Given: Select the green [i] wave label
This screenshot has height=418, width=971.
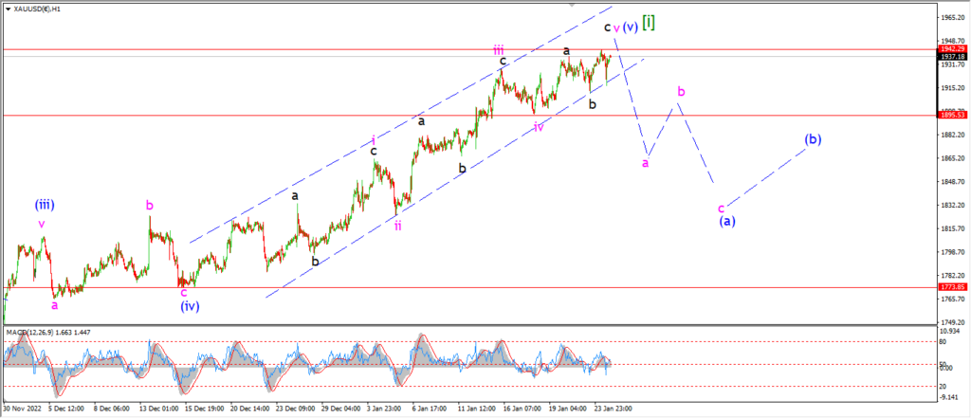Looking at the screenshot, I should pyautogui.click(x=649, y=24).
